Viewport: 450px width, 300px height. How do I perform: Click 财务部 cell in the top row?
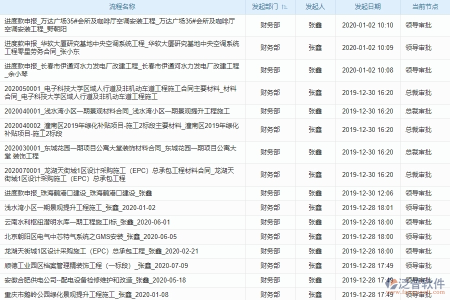(x=270, y=24)
